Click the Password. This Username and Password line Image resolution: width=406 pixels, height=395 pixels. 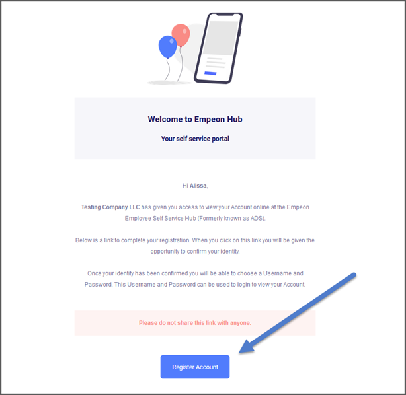[195, 285]
